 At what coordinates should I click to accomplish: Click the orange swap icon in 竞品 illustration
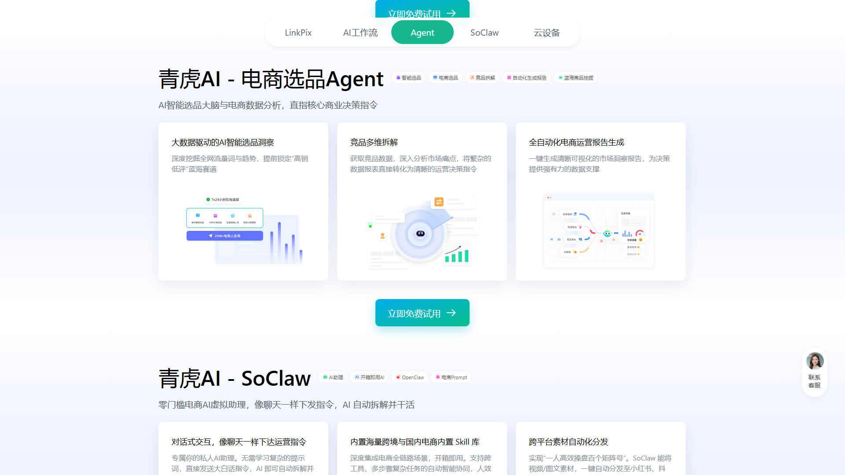tap(439, 202)
